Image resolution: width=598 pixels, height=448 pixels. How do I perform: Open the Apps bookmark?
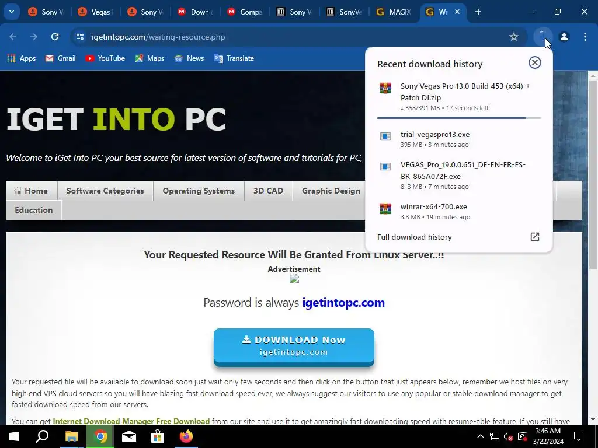[x=22, y=58]
